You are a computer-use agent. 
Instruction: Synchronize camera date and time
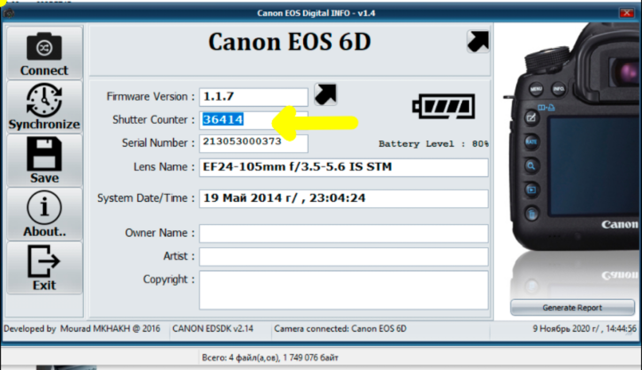pyautogui.click(x=44, y=107)
